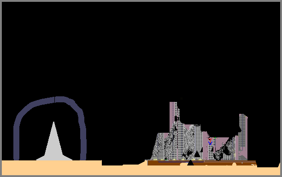Click the sand ground below the arch
The height and width of the screenshot is (177, 282).
point(52,167)
